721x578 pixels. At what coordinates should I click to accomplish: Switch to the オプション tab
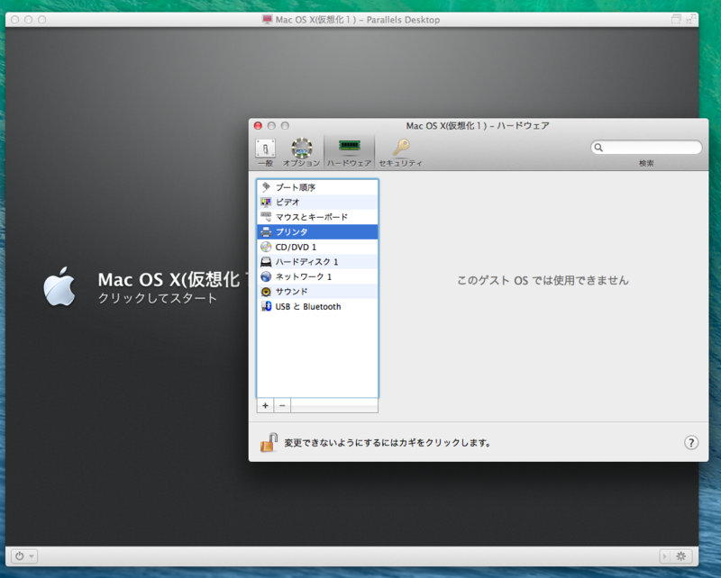pyautogui.click(x=301, y=152)
